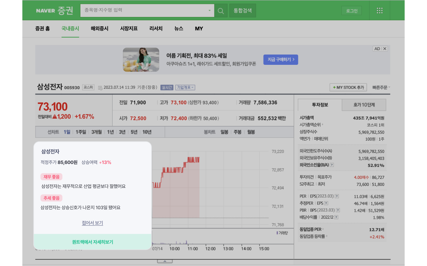Click the NAVER logo in header
Image resolution: width=427 pixels, height=266 pixels.
click(x=45, y=11)
